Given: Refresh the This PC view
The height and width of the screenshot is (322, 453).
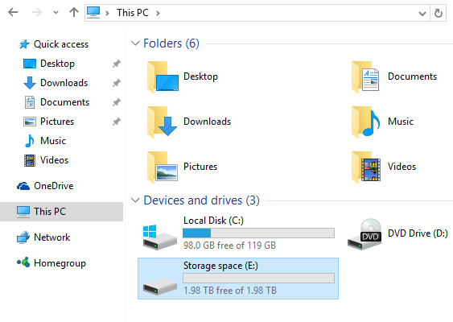Looking at the screenshot, I should click(x=438, y=13).
